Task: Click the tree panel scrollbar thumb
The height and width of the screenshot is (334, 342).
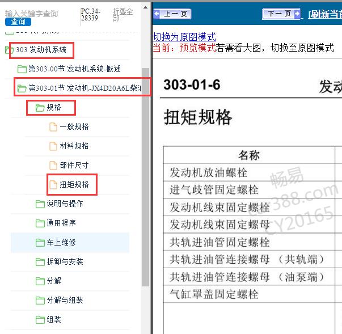Action: [145, 177]
